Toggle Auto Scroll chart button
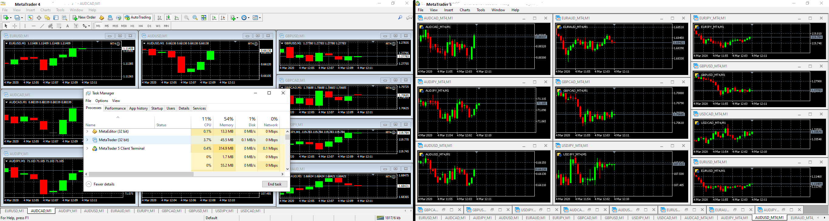 pos(214,18)
